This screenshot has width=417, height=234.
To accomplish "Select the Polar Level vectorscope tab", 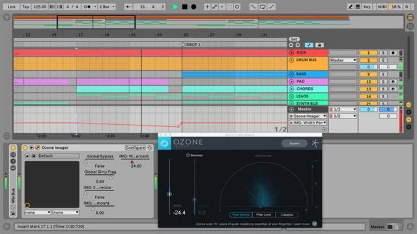I will 263,214.
